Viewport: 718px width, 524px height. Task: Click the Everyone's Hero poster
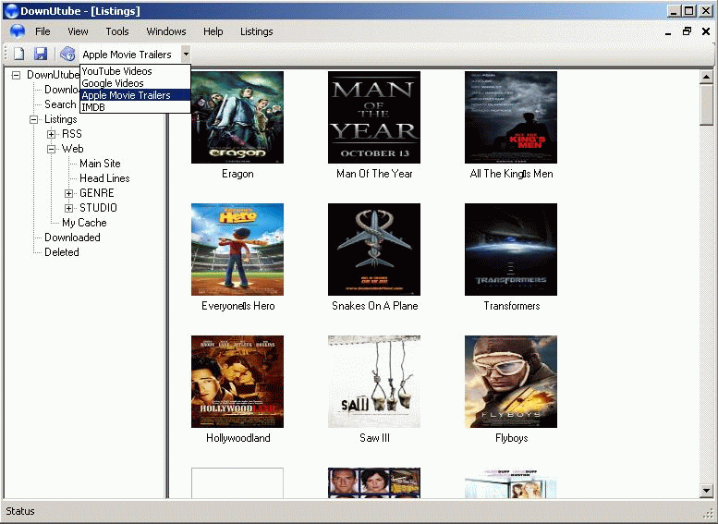click(237, 250)
